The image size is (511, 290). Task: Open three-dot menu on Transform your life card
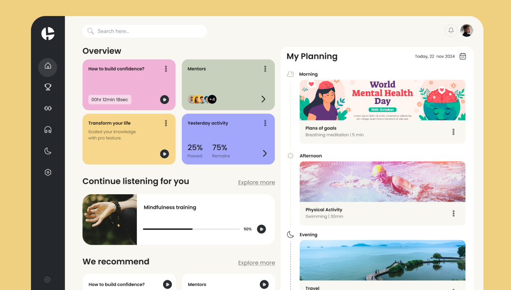click(166, 123)
